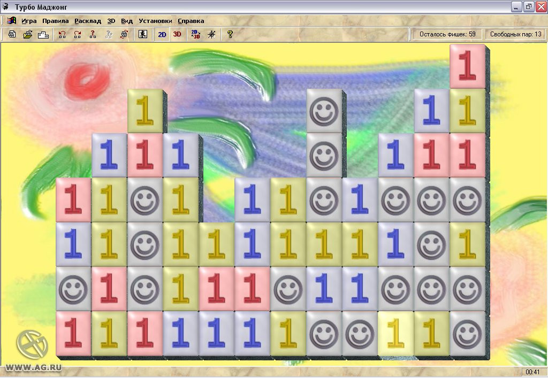
Task: Select the topmost red 1 tile
Action: [467, 66]
